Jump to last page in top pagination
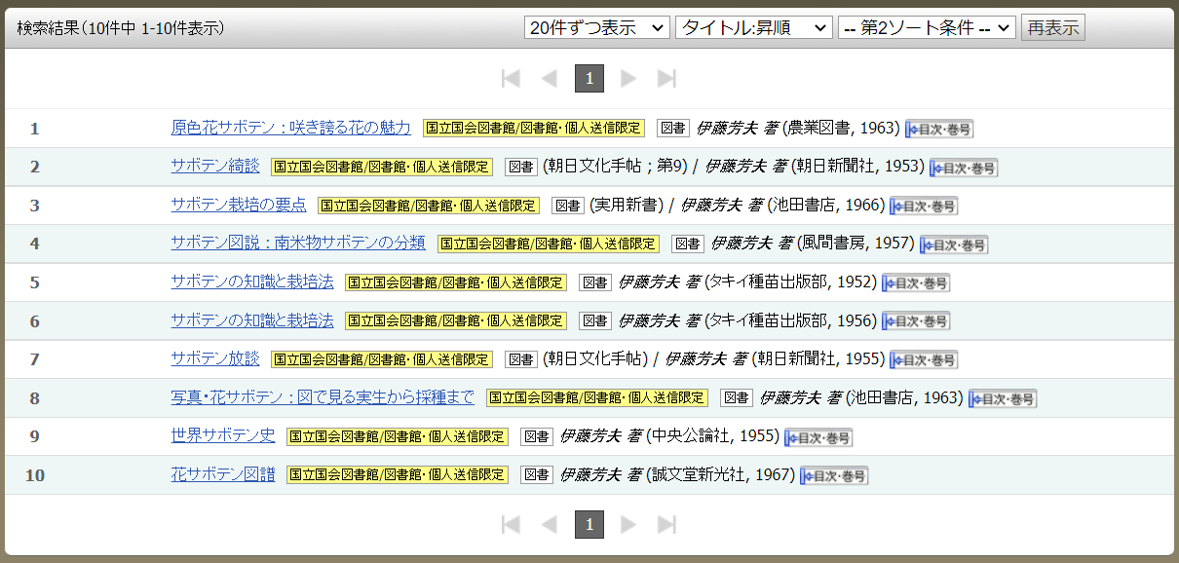The width and height of the screenshot is (1179, 563). (x=667, y=79)
